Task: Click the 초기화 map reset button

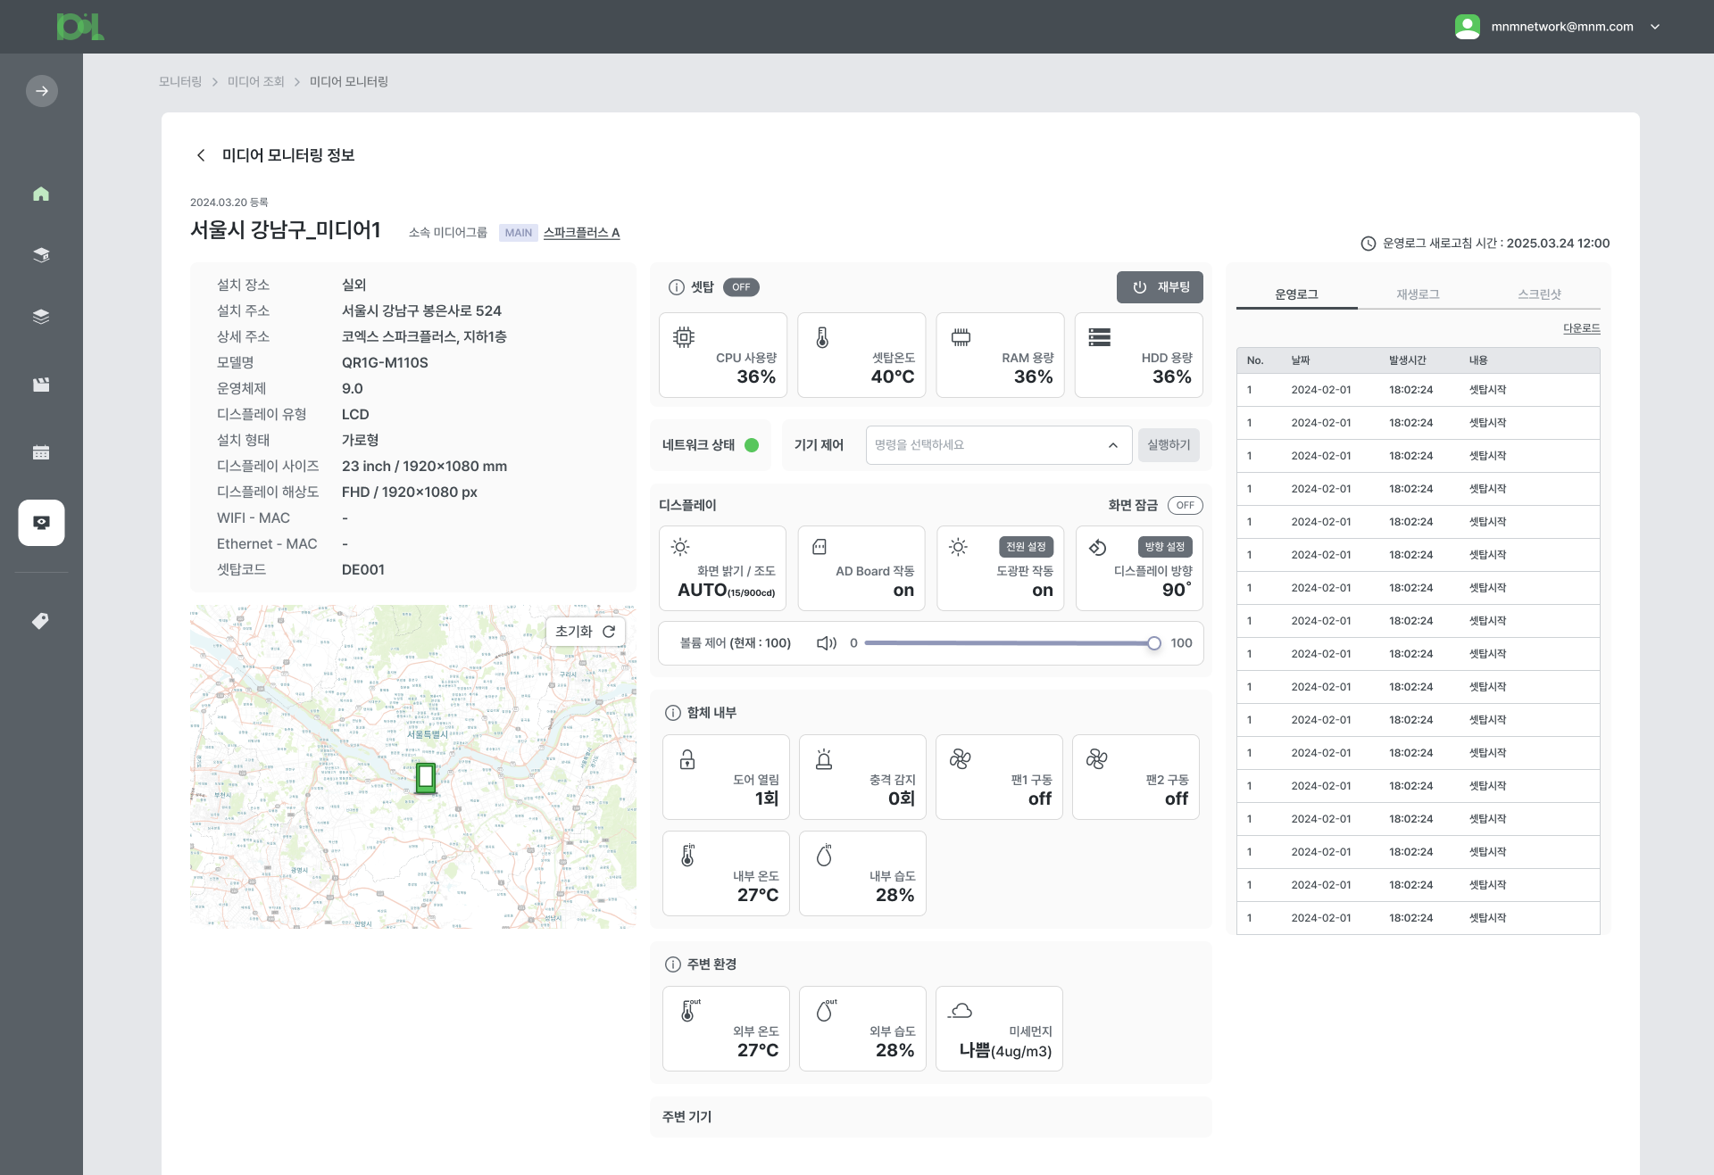Action: [585, 632]
